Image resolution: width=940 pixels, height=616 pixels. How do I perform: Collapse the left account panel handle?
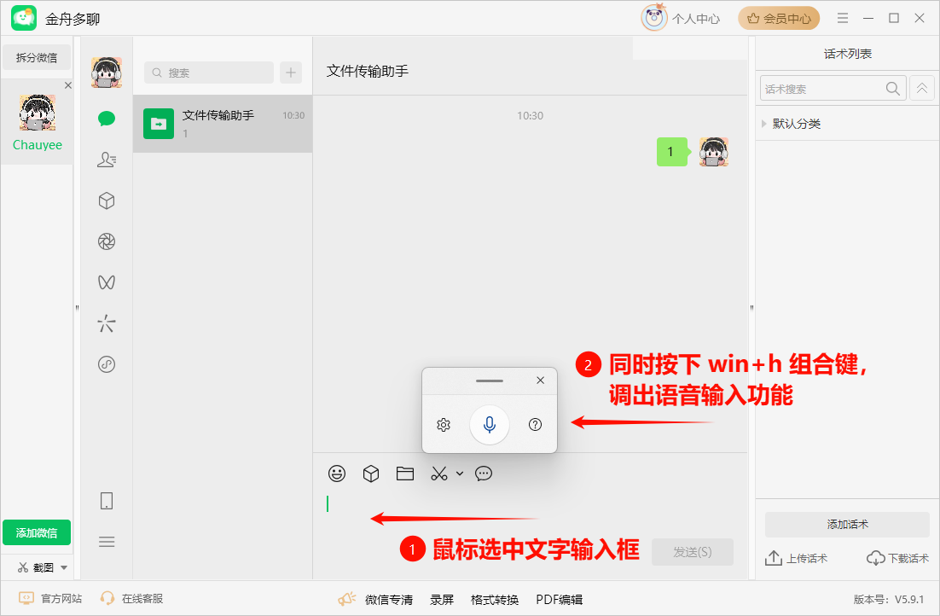point(77,308)
